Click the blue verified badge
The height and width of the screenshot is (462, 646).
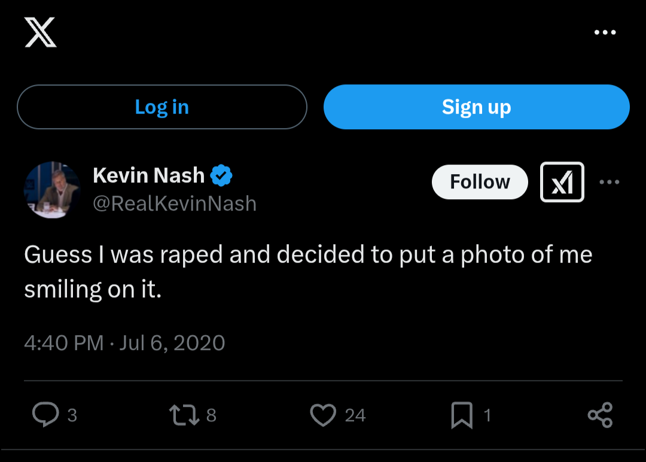pyautogui.click(x=221, y=176)
